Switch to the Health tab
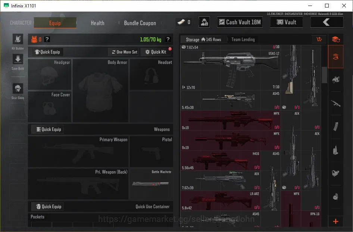Screen dimensions: 353x232 [97, 23]
